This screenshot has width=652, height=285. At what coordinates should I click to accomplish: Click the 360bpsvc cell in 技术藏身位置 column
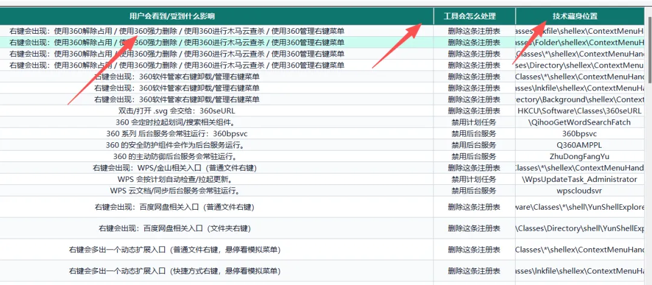pyautogui.click(x=579, y=134)
